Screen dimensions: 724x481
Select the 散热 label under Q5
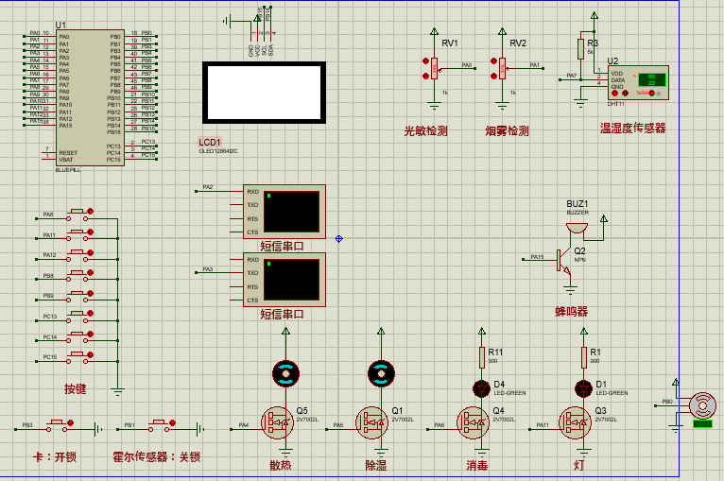281,465
